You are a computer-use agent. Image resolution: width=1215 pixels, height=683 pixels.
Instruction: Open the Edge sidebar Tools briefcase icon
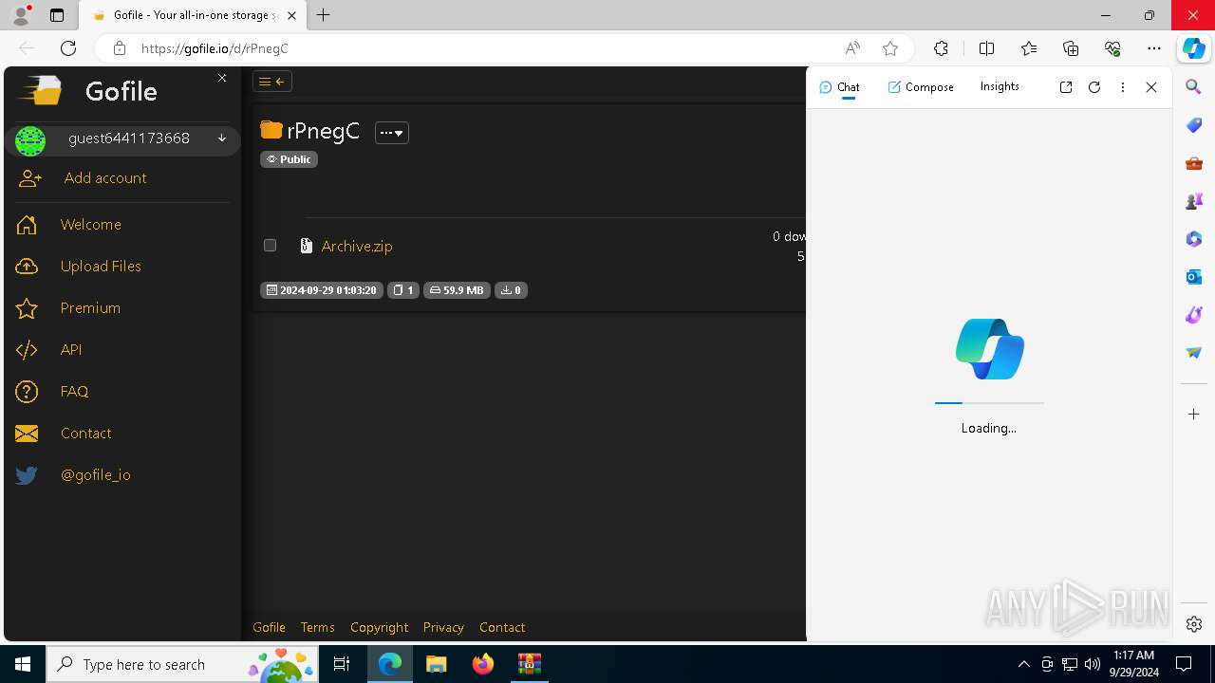click(1194, 163)
